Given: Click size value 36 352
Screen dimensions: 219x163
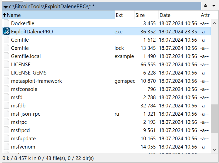Looking at the screenshot, I should click(x=148, y=32).
